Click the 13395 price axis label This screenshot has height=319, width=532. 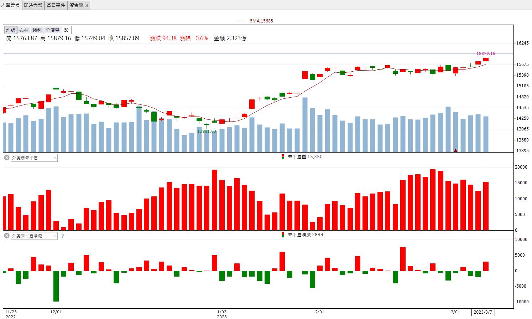point(522,151)
